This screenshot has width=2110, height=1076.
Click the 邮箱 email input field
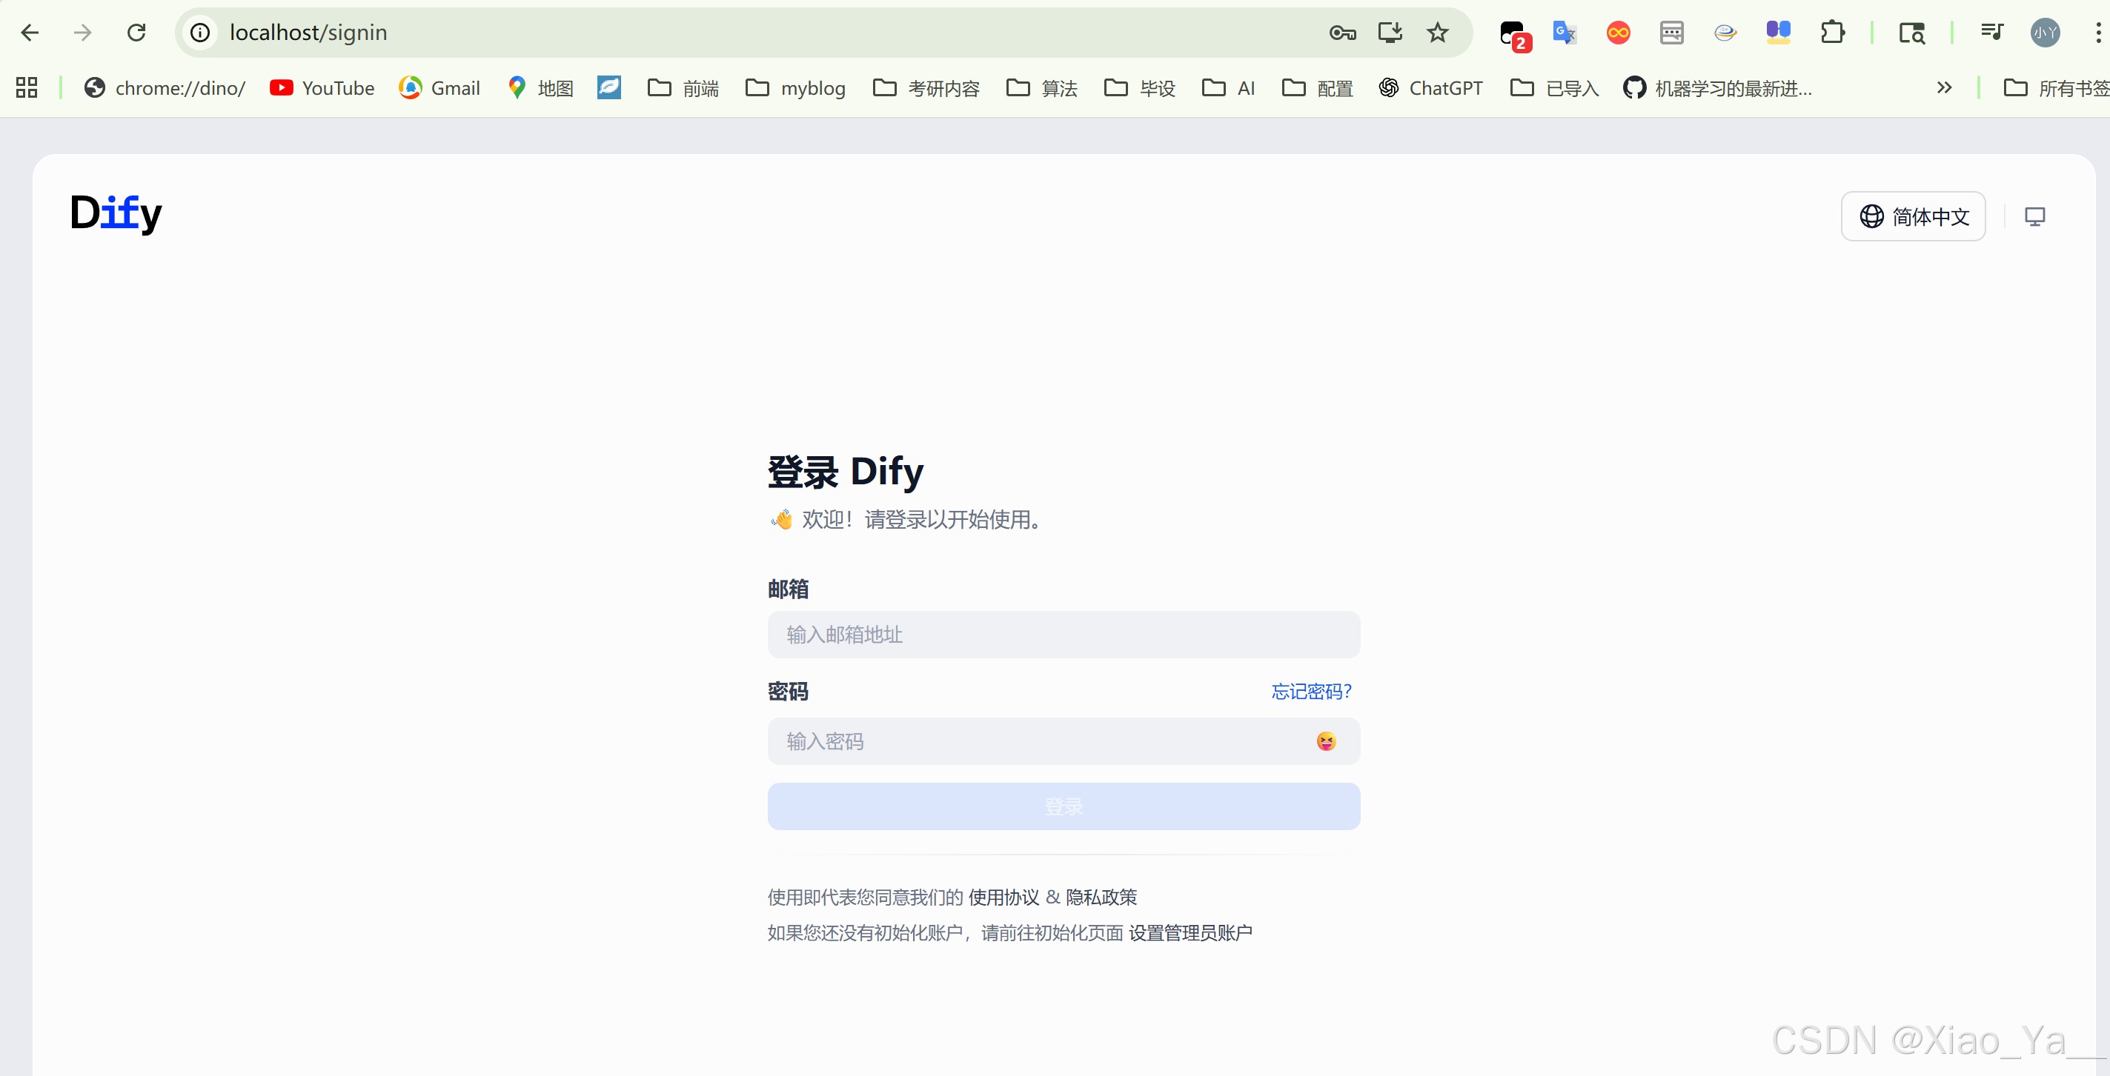pyautogui.click(x=1064, y=635)
